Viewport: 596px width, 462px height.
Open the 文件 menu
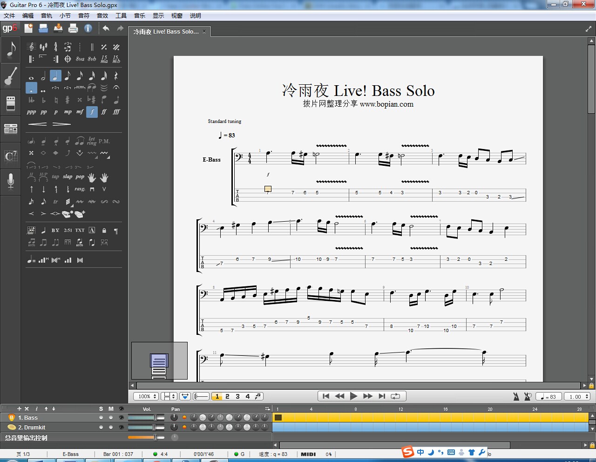coord(9,16)
